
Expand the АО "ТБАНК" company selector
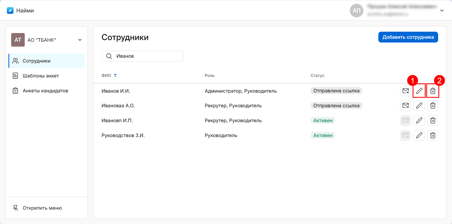coord(80,40)
